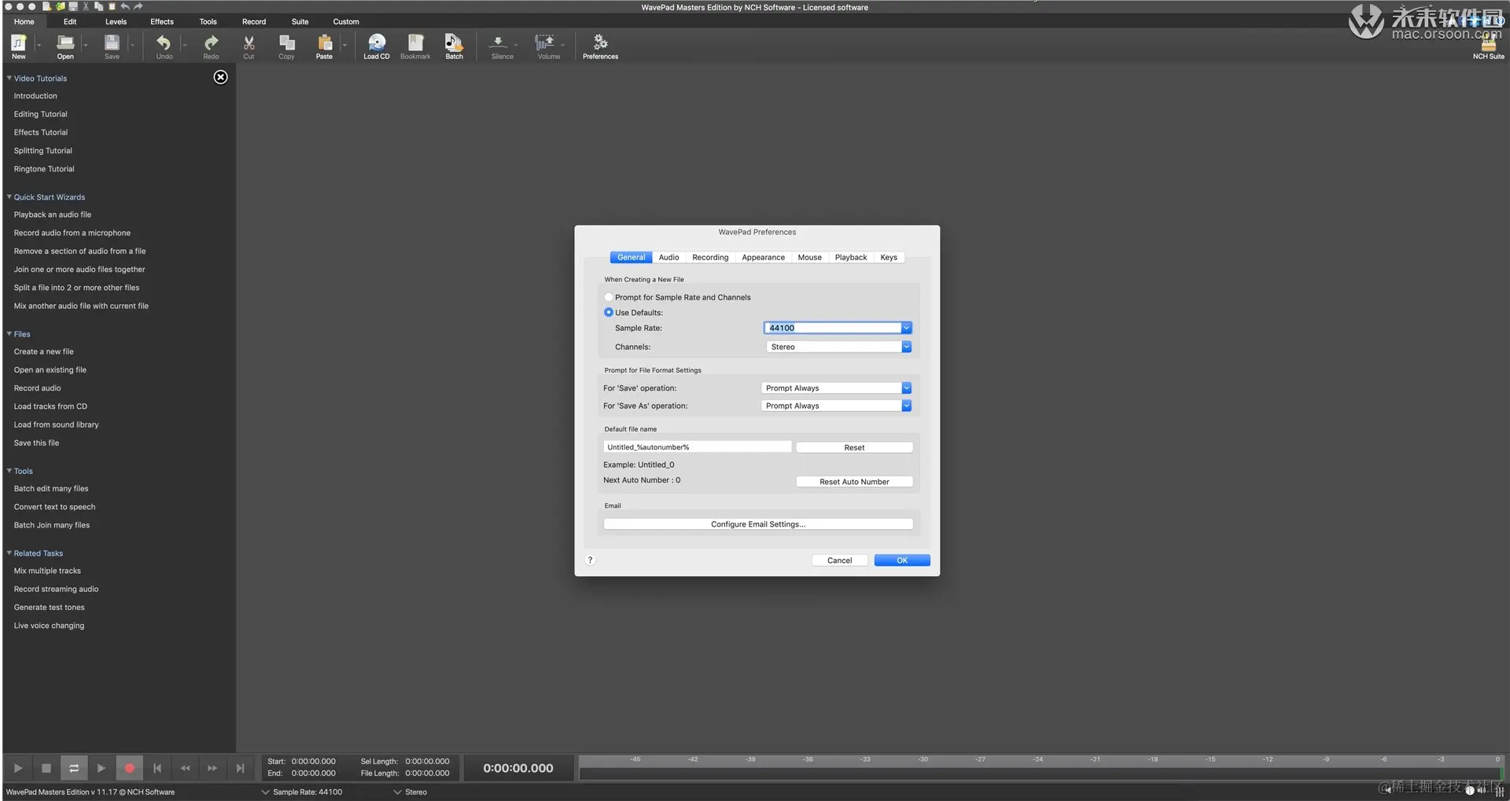The image size is (1510, 801).
Task: Toggle the loop playback button
Action: 74,768
